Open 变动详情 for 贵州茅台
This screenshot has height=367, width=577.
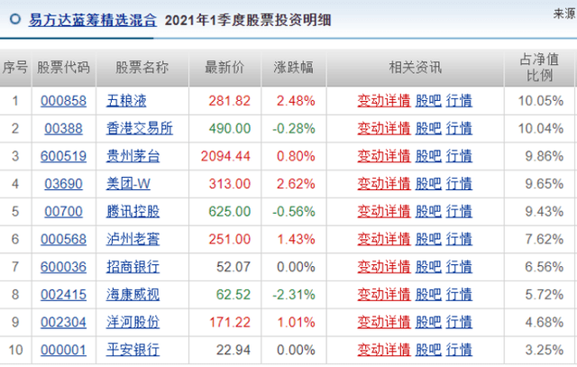point(384,156)
